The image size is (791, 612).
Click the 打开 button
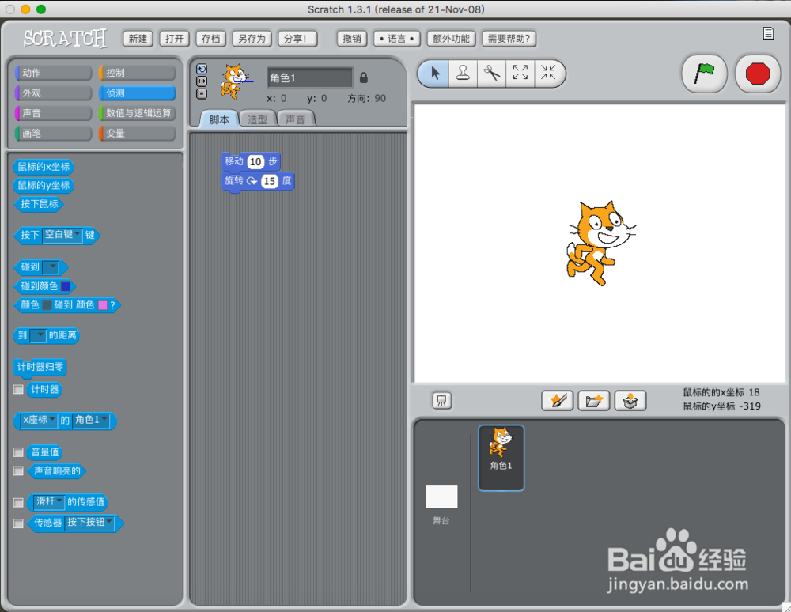[174, 39]
